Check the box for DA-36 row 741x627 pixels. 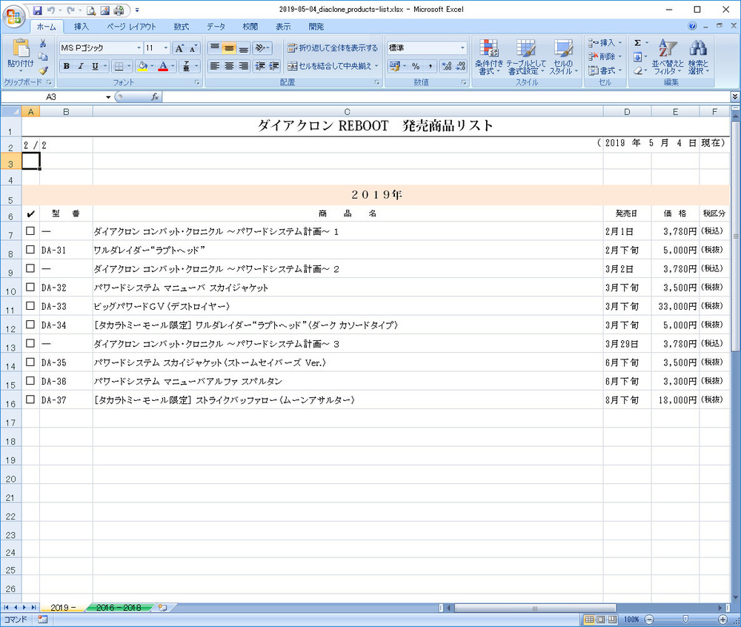(30, 381)
